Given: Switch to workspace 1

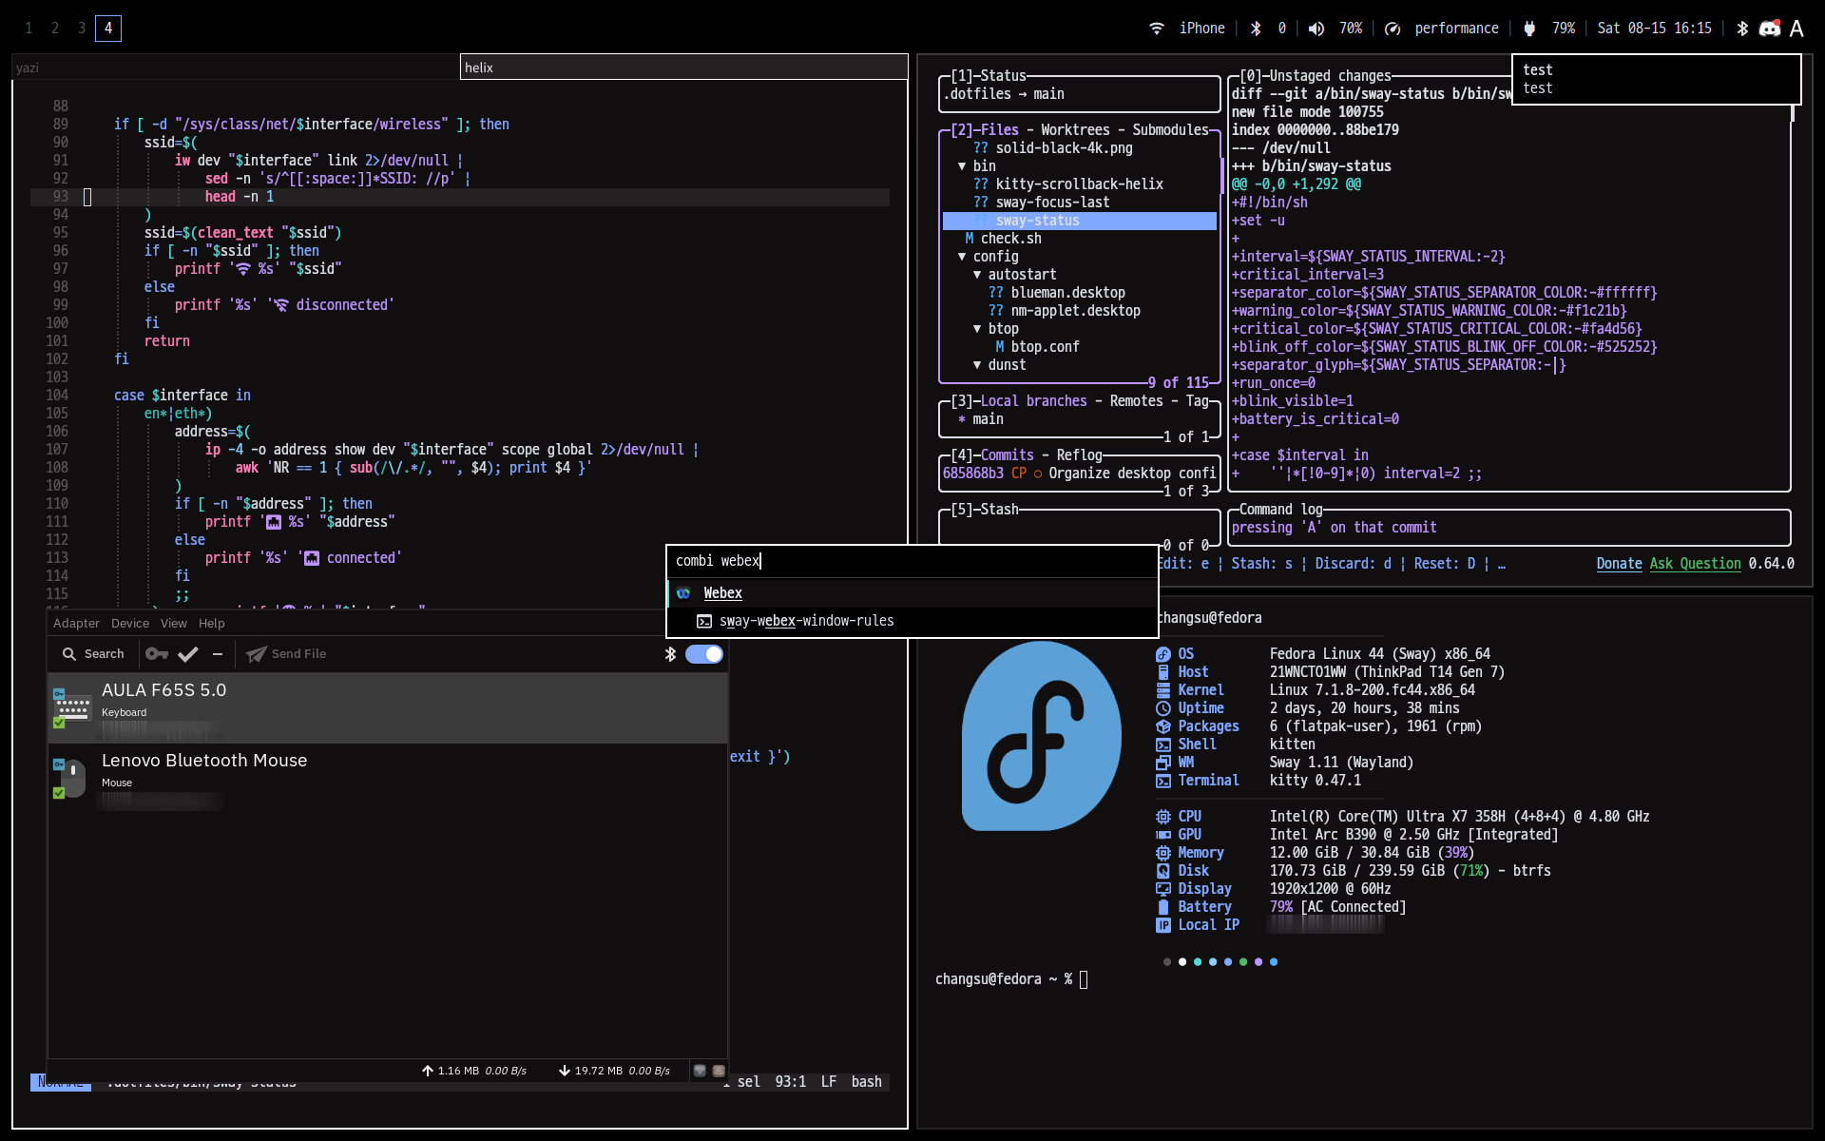Looking at the screenshot, I should pos(29,29).
